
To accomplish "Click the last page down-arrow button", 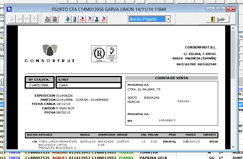I will [x=34, y=19].
